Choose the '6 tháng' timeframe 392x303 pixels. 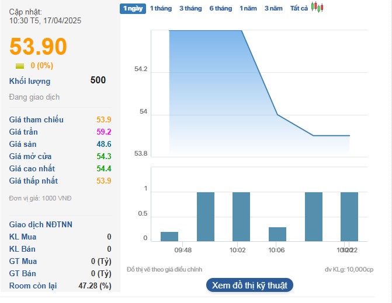click(220, 8)
